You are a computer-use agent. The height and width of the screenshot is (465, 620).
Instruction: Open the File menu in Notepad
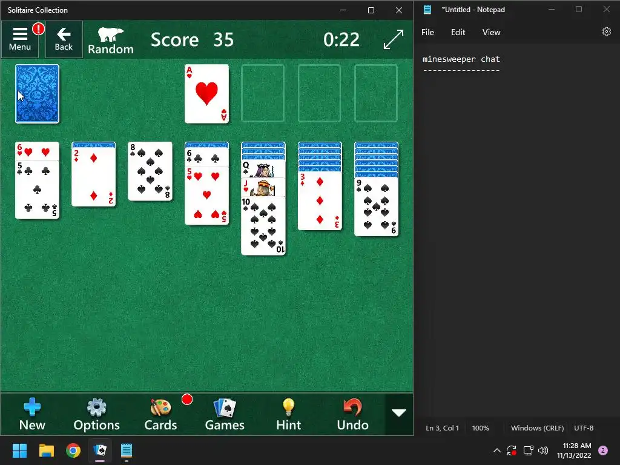pyautogui.click(x=427, y=33)
